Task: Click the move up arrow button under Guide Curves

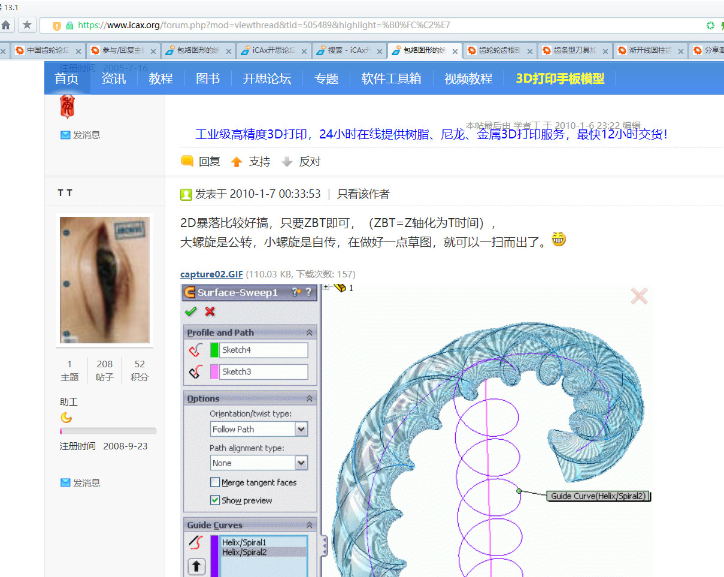Action: pyautogui.click(x=196, y=567)
